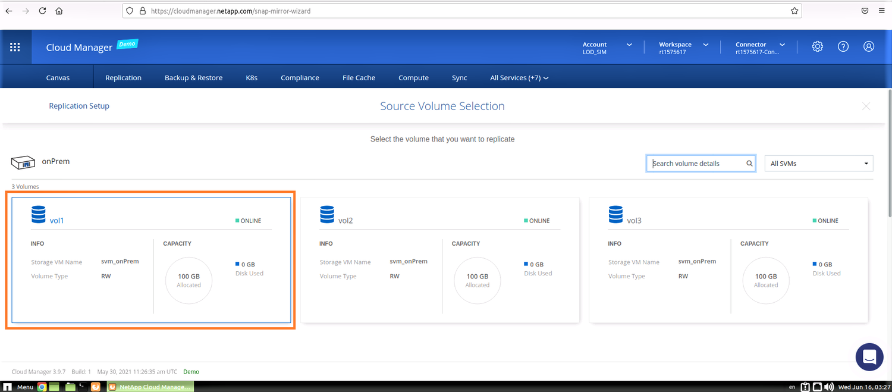Click the Replication Setup link
Screen dimensions: 892x392
79,106
